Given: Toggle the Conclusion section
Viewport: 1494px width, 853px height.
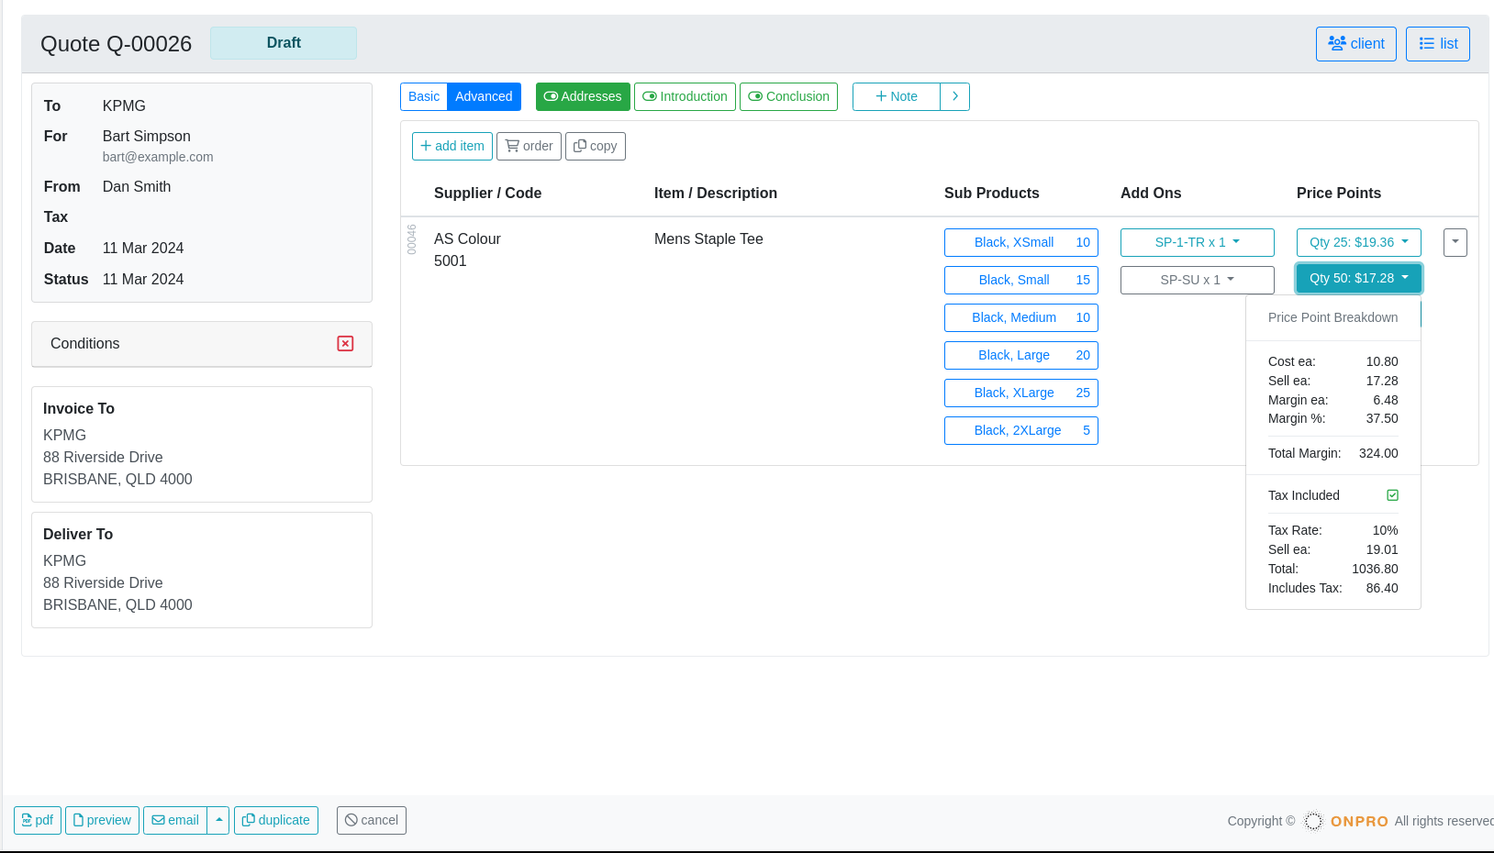Looking at the screenshot, I should [x=788, y=96].
